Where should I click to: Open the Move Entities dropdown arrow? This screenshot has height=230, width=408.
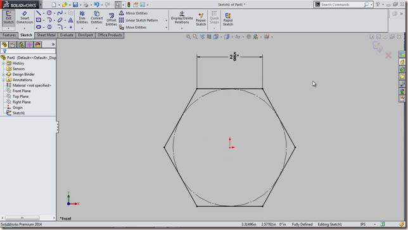166,27
